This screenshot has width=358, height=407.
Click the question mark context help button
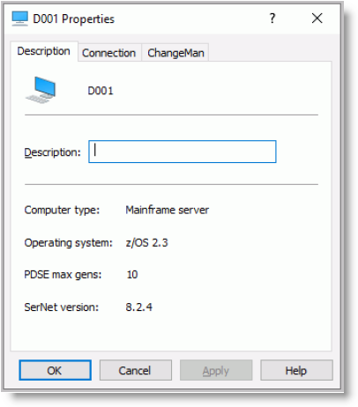pyautogui.click(x=272, y=18)
